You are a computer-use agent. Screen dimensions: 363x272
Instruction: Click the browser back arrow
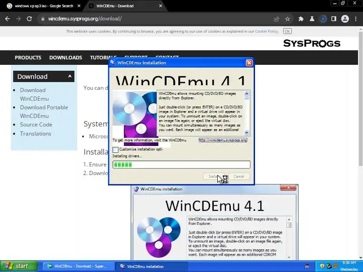coord(7,19)
